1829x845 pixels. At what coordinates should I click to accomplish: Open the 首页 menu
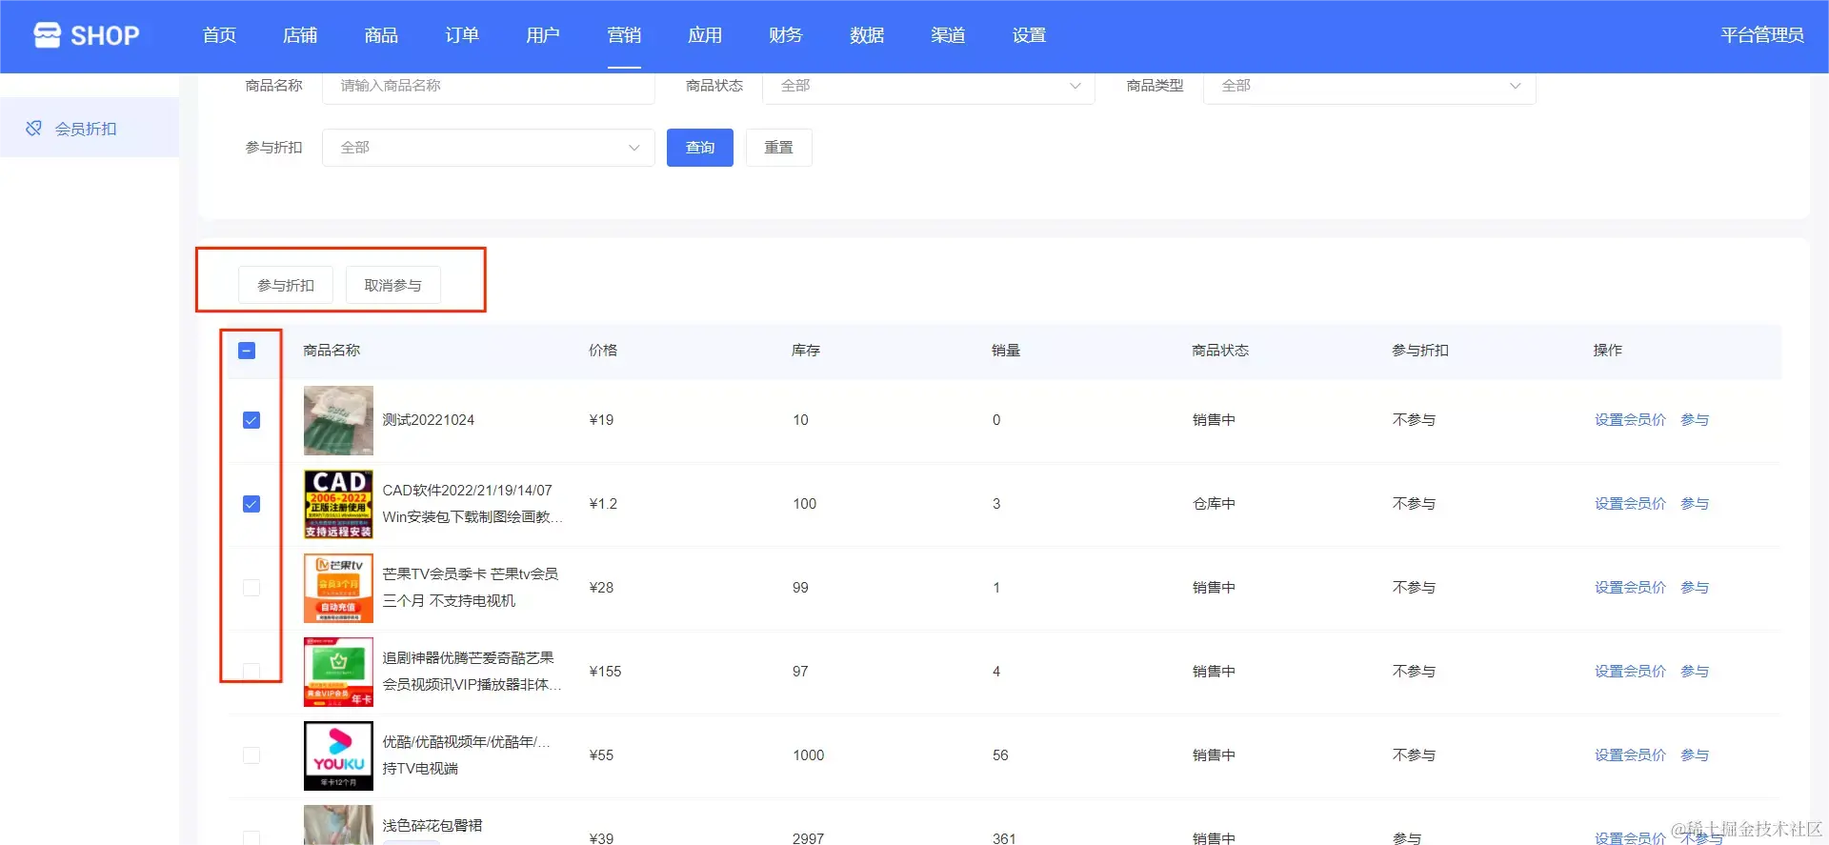point(219,35)
